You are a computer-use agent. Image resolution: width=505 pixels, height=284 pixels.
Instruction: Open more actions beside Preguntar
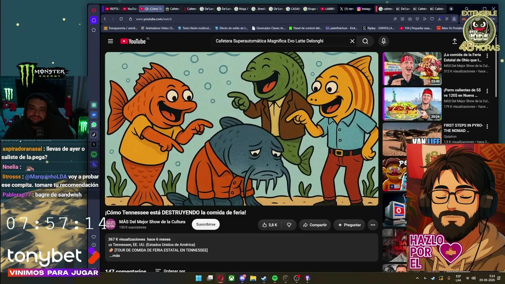[373, 225]
